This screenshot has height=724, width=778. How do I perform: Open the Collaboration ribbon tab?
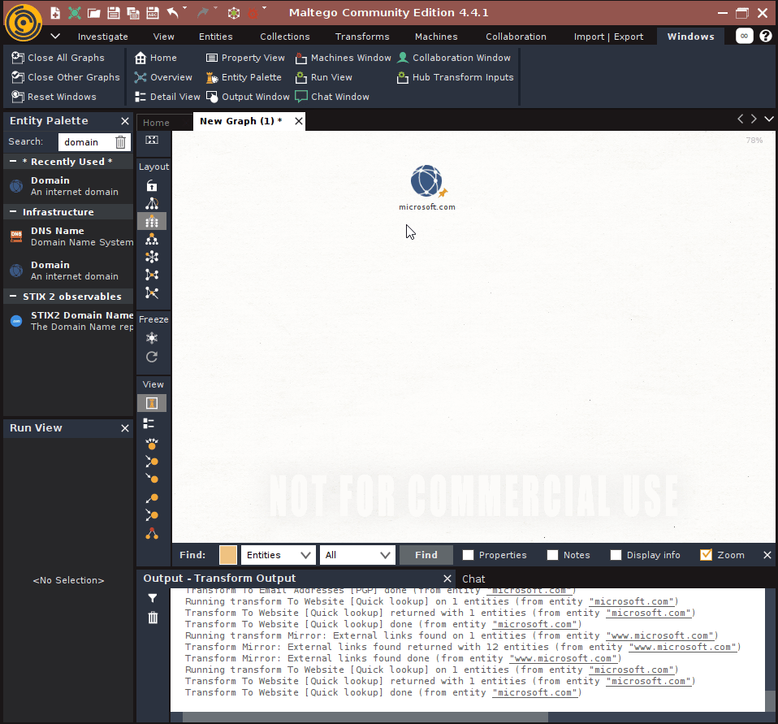click(x=516, y=37)
